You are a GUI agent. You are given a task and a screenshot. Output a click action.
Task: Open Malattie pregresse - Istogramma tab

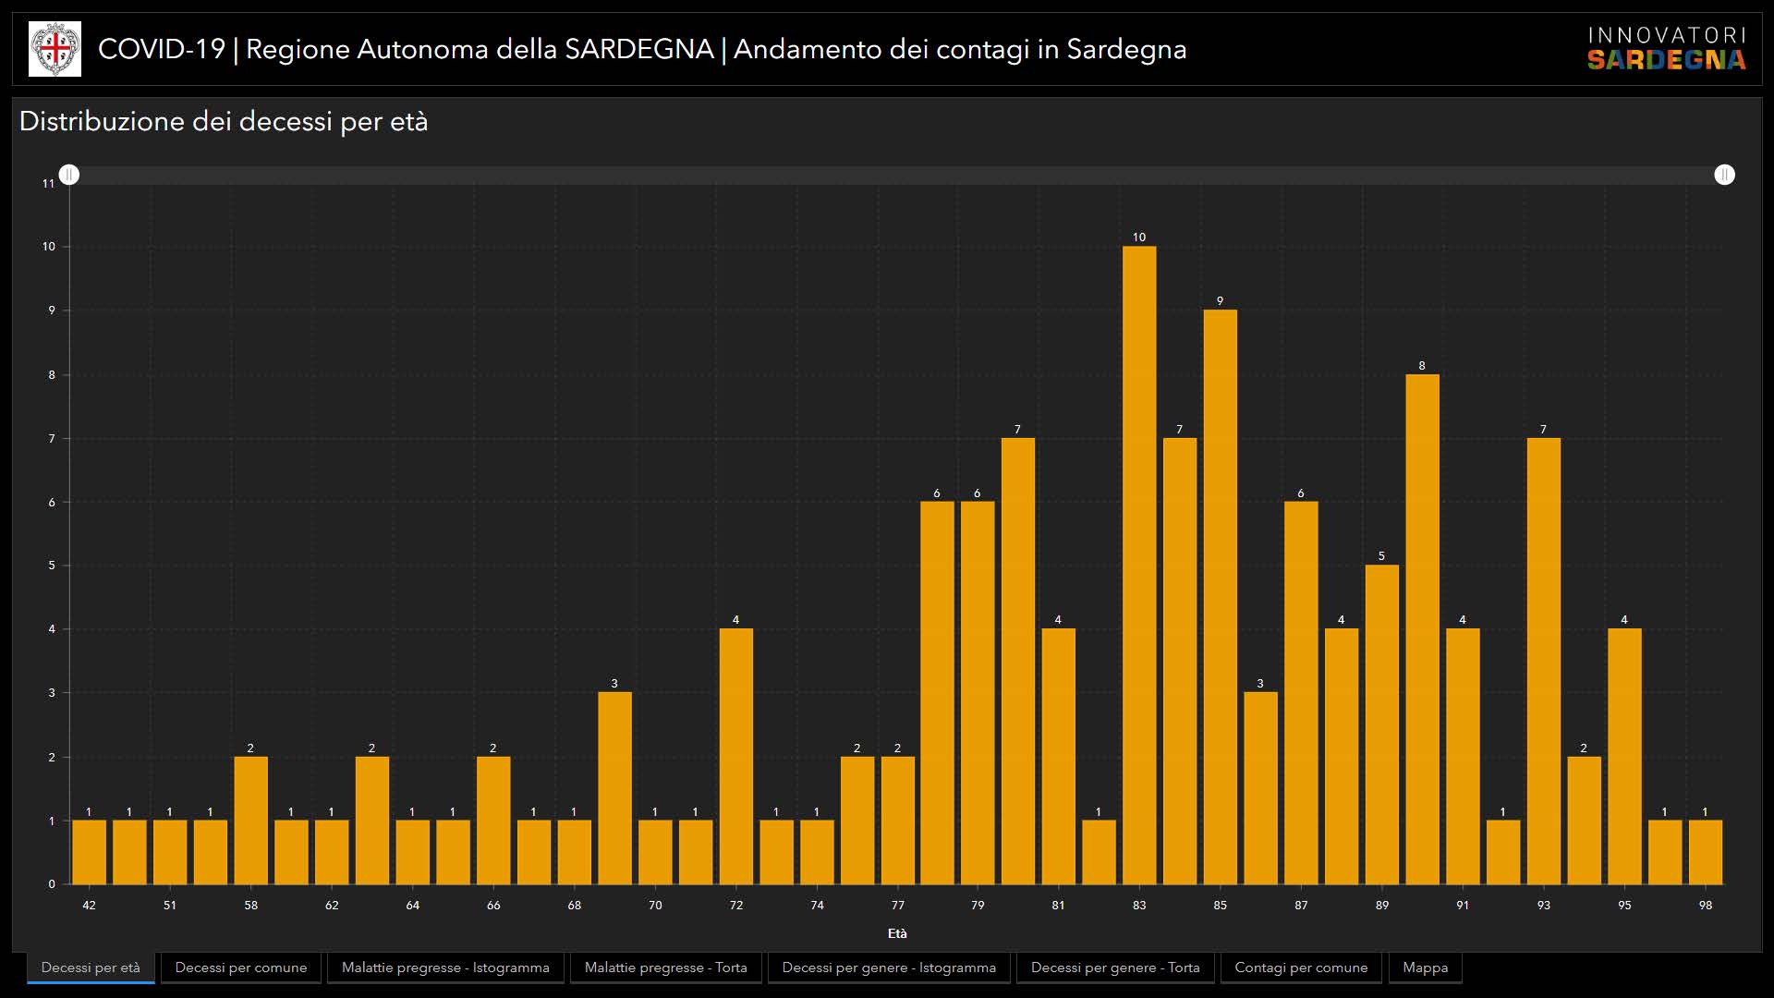[x=445, y=968]
